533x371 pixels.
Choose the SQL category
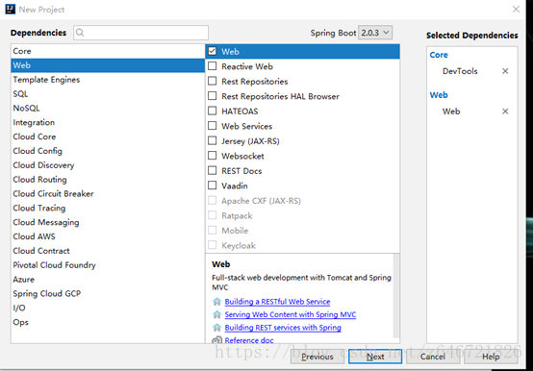(x=108, y=93)
